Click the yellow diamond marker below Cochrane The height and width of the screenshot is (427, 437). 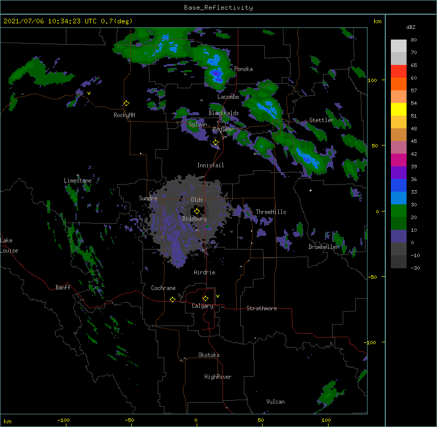coord(172,299)
